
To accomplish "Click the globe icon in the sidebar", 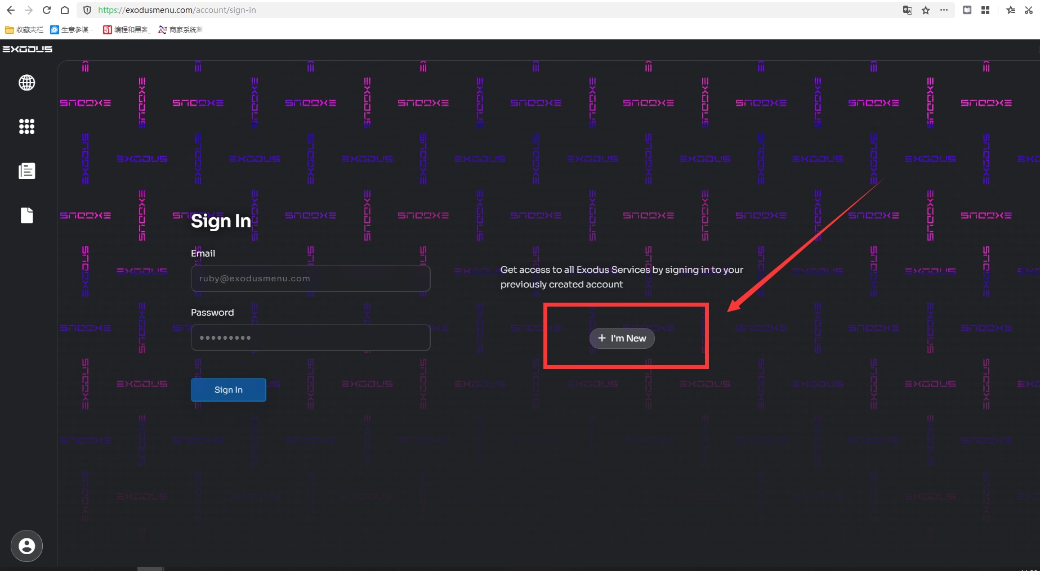I will [x=26, y=83].
